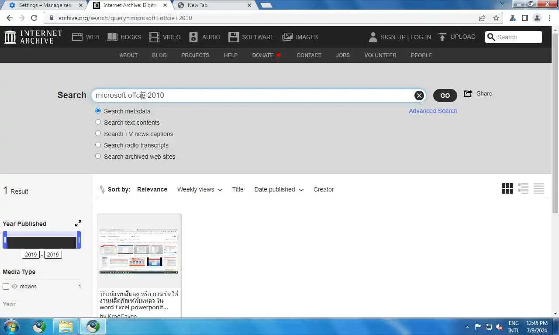Open the Audio section icon
The height and width of the screenshot is (335, 559).
click(x=193, y=37)
